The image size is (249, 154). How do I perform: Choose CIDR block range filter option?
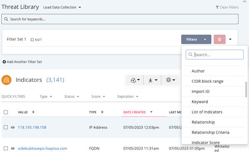[213, 81]
